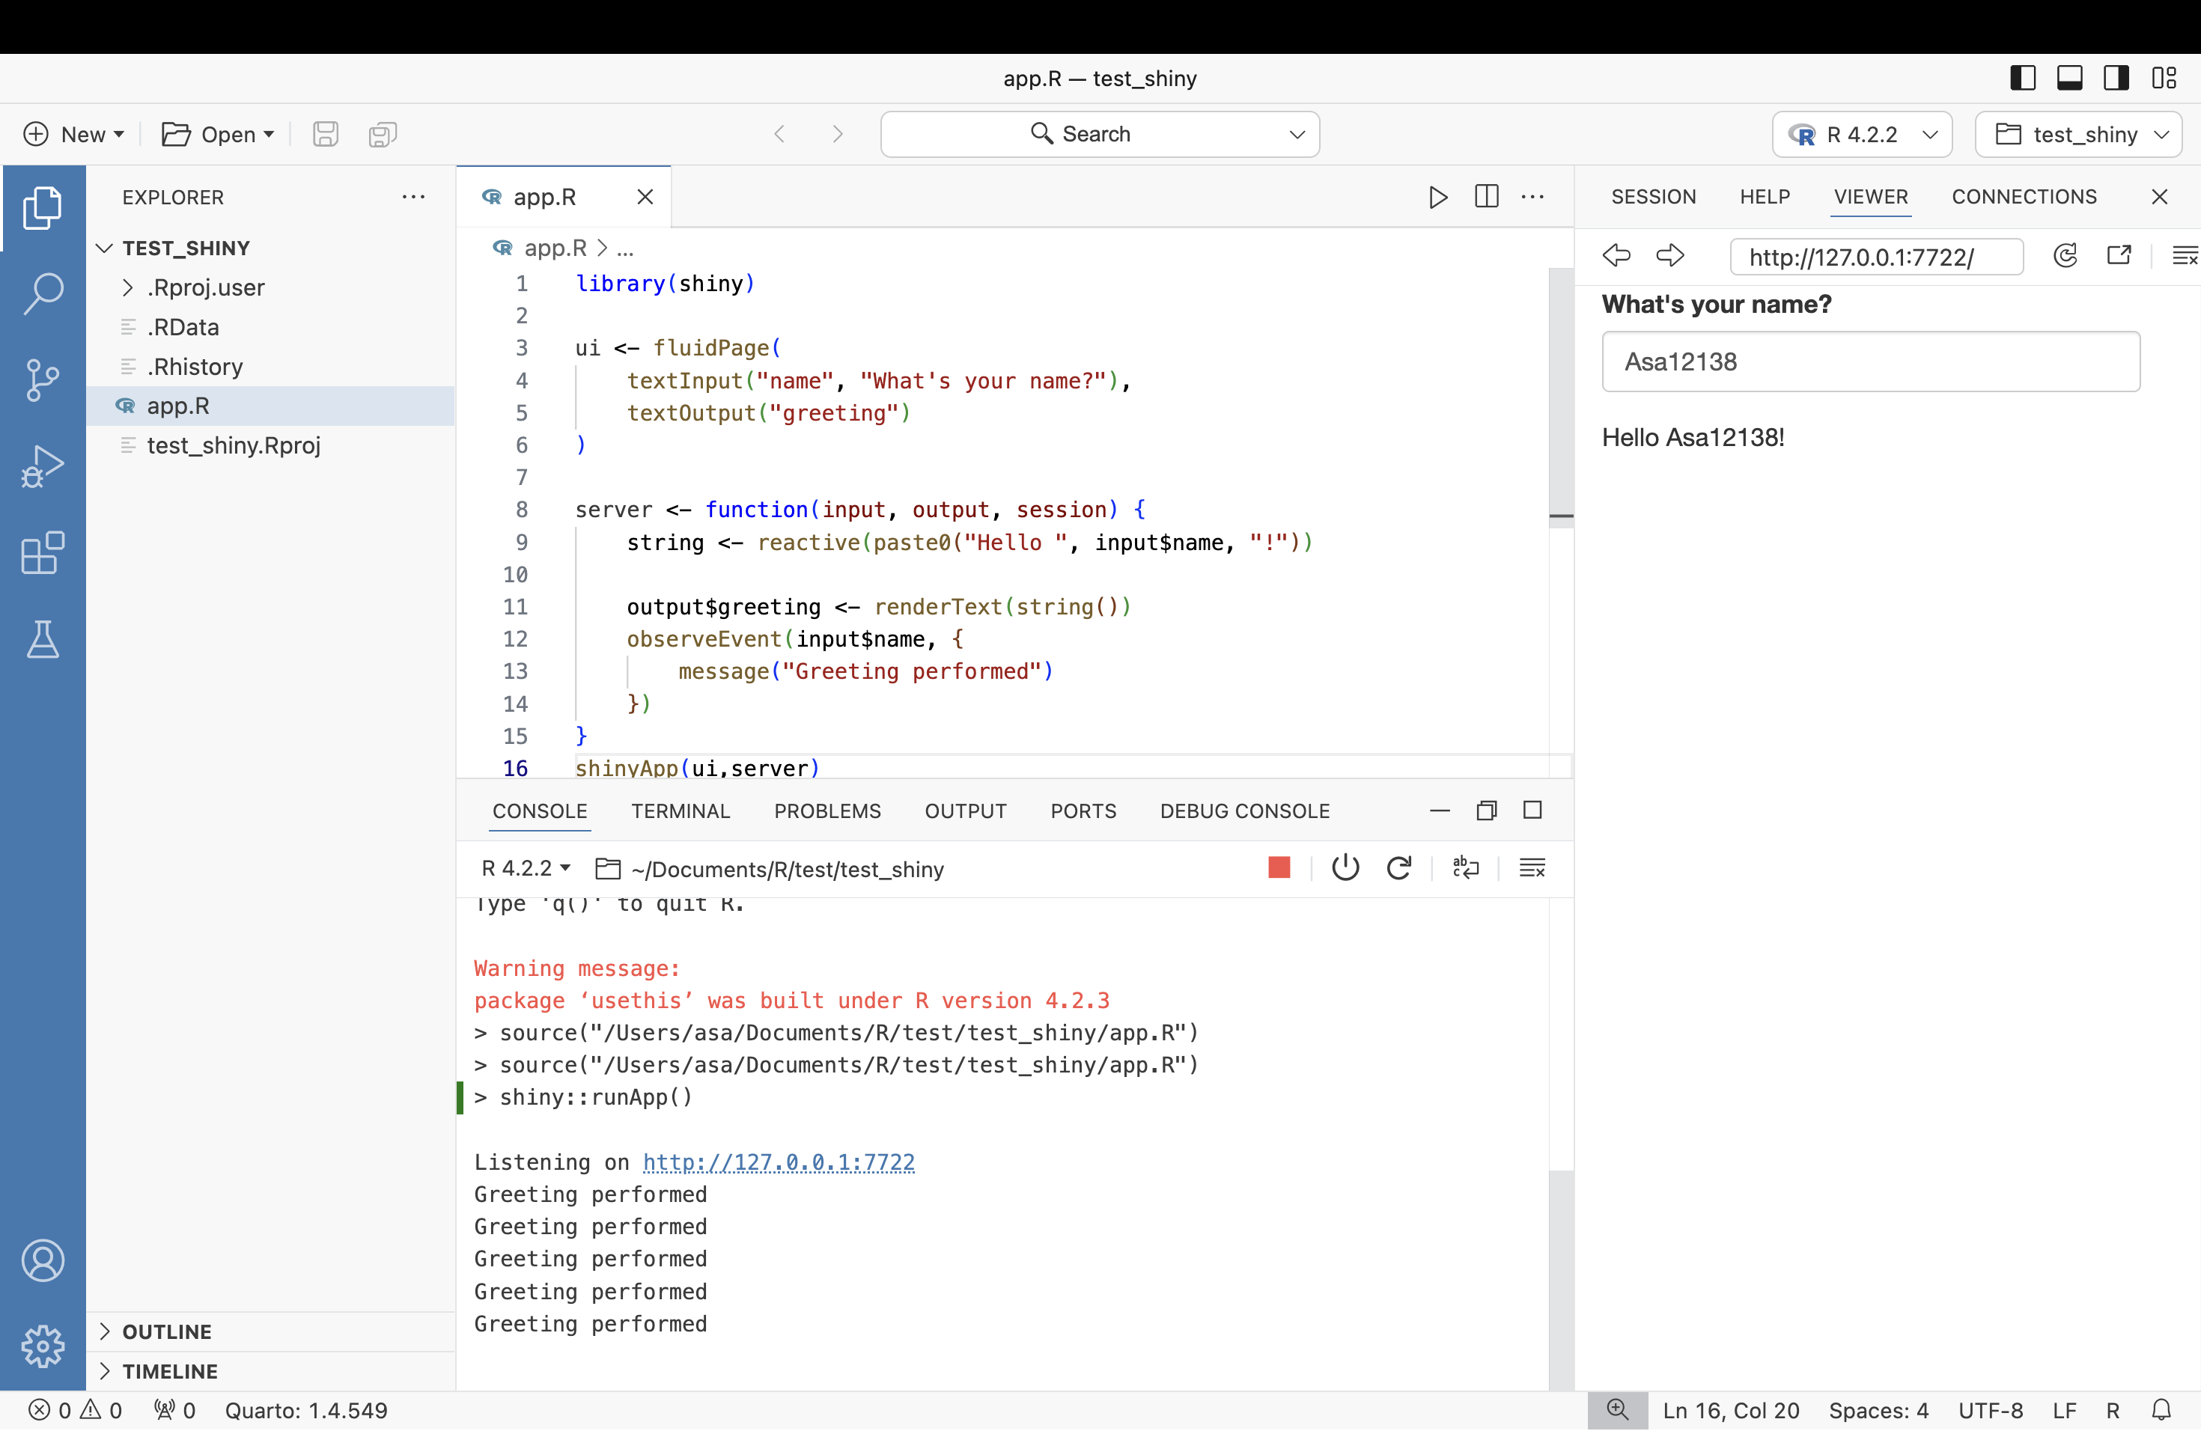Click the Viewer URL address field

tap(1876, 256)
